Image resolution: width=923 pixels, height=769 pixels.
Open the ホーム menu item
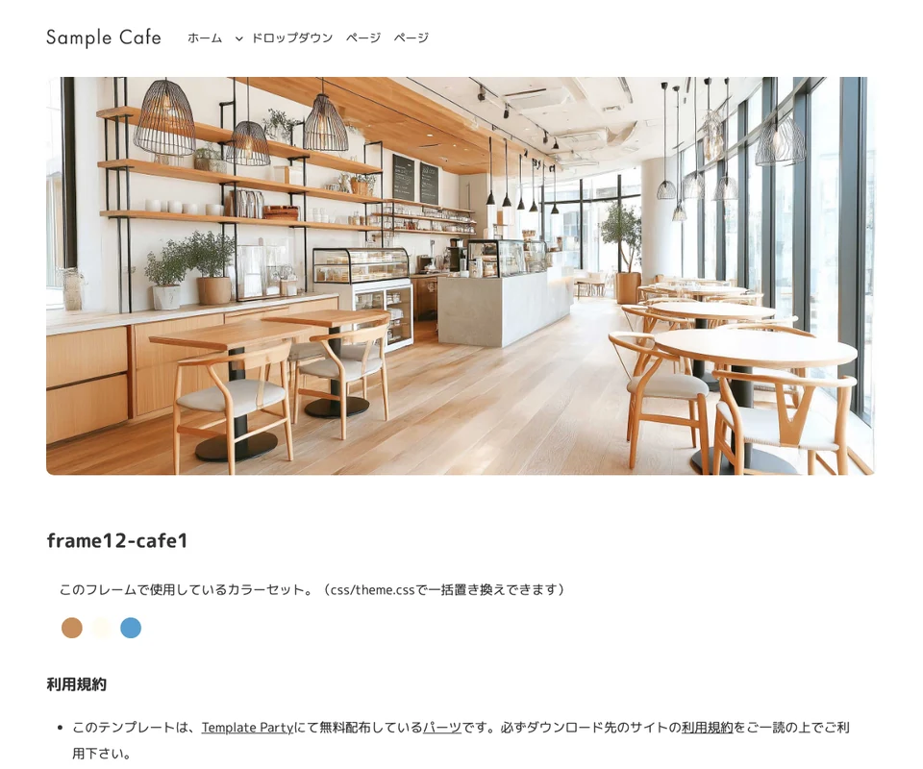pos(205,37)
